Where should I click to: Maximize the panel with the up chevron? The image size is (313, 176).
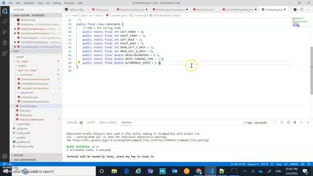[x=301, y=122]
